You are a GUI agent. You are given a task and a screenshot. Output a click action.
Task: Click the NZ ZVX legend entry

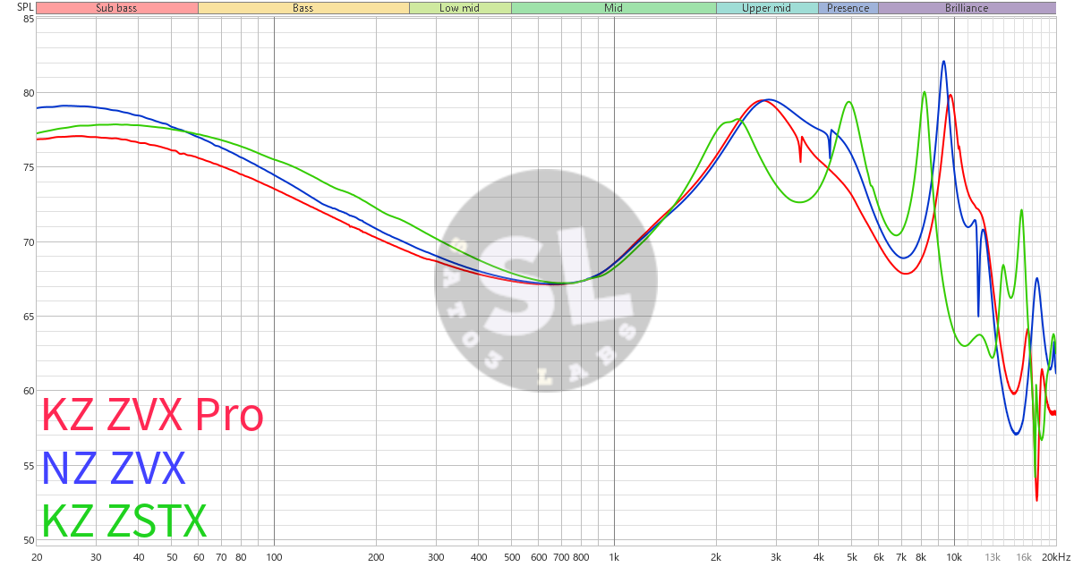[114, 469]
